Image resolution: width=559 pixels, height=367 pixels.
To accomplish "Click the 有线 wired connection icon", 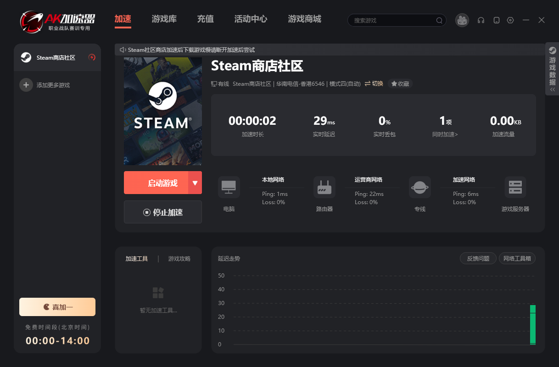I will (x=214, y=84).
